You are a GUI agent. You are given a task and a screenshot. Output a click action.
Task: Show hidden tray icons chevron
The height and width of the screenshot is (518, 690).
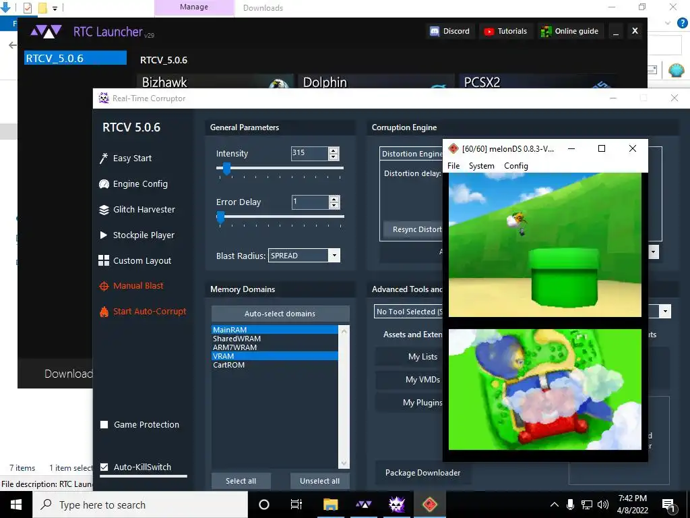[x=555, y=505]
